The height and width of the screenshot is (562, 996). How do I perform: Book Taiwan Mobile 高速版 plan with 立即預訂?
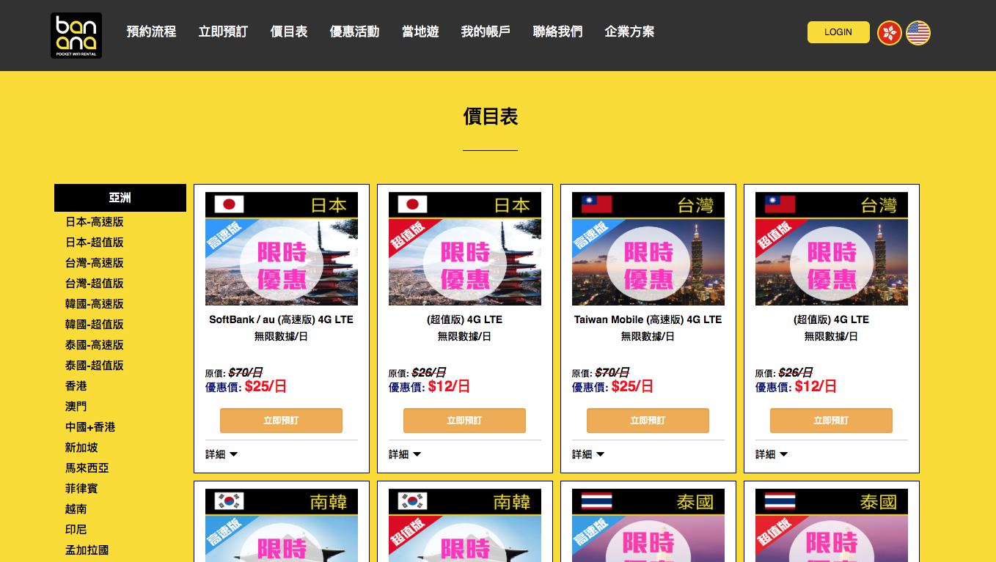(x=648, y=421)
